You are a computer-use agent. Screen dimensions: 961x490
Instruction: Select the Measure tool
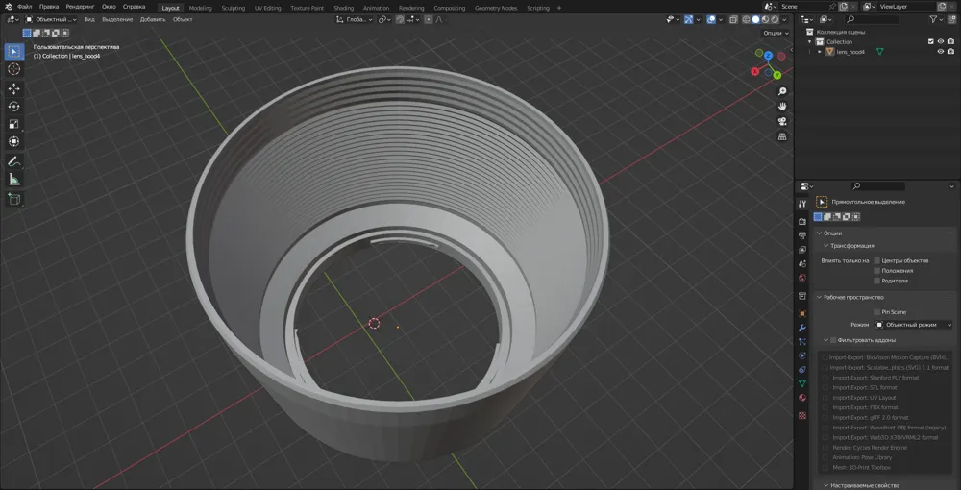pos(14,180)
